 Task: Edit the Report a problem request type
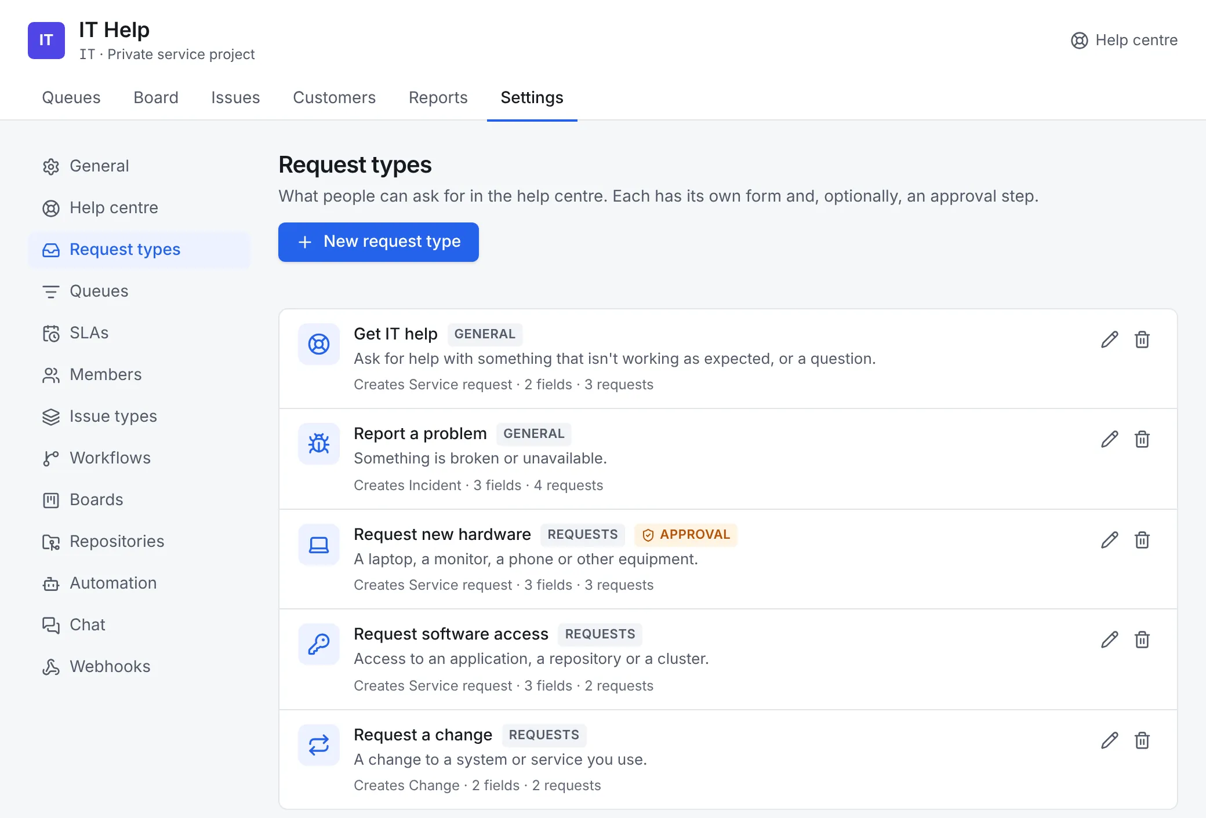1109,439
